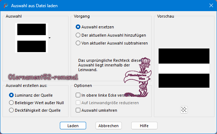The image size is (217, 134).
Task: Click the Auswahl selection thumbnail image
Action: pyautogui.click(x=32, y=38)
